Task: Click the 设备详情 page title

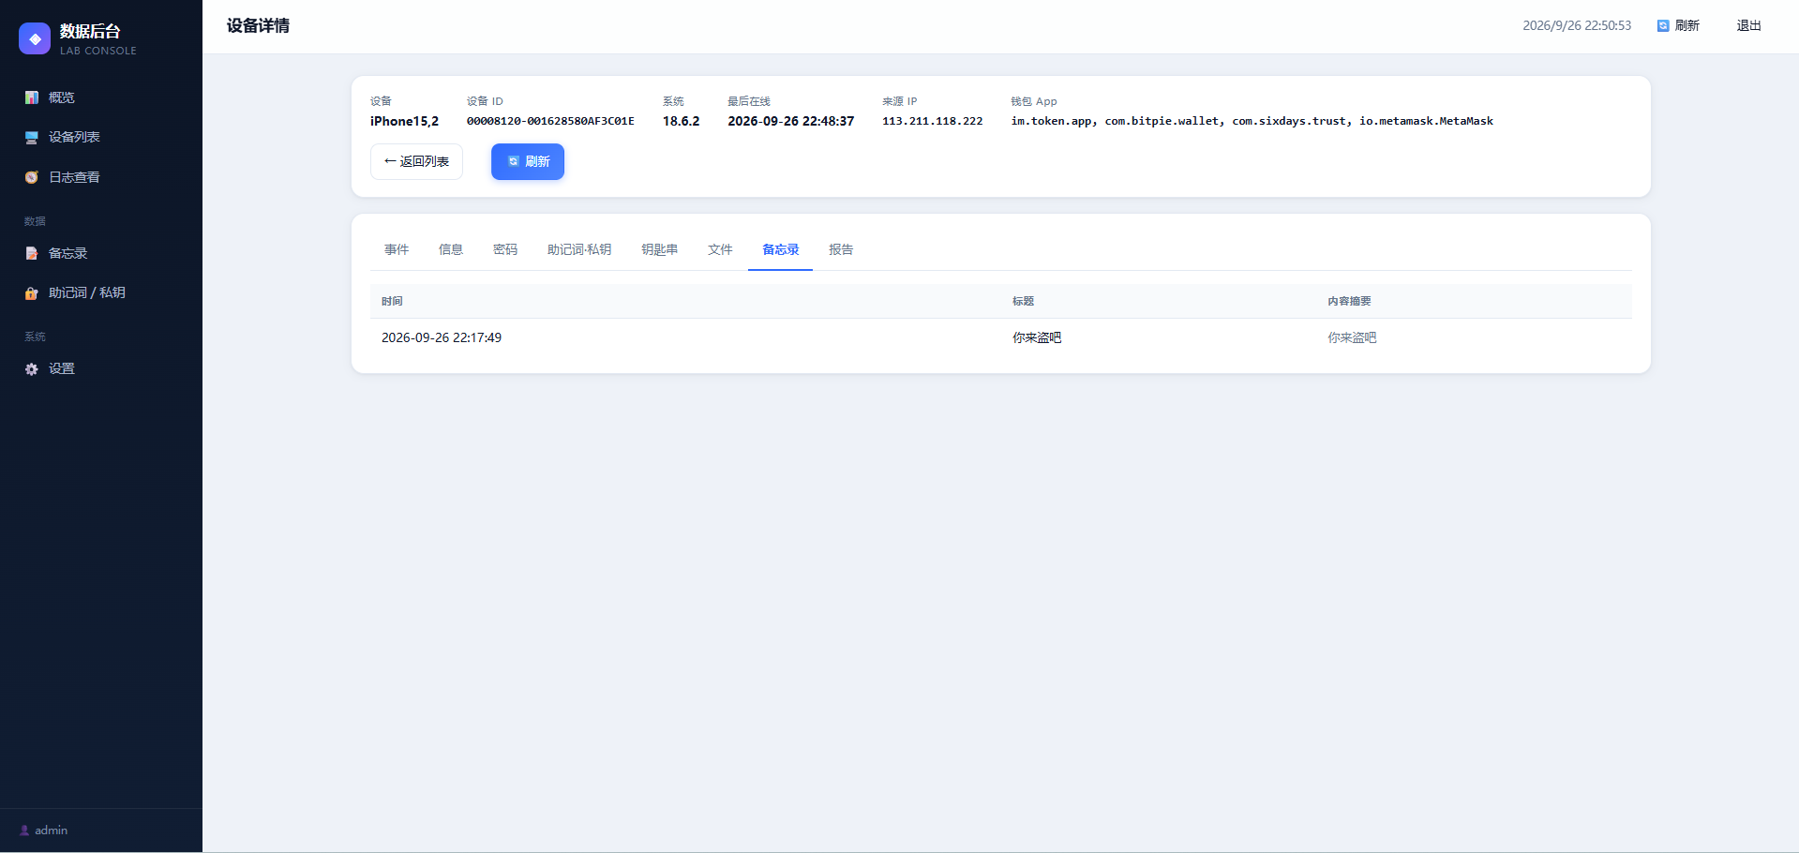Action: click(258, 25)
